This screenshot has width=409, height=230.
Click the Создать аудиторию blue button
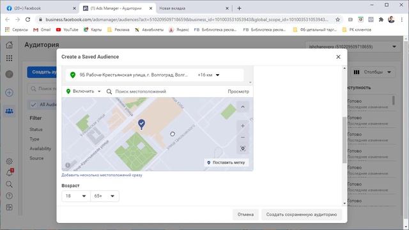click(42, 72)
